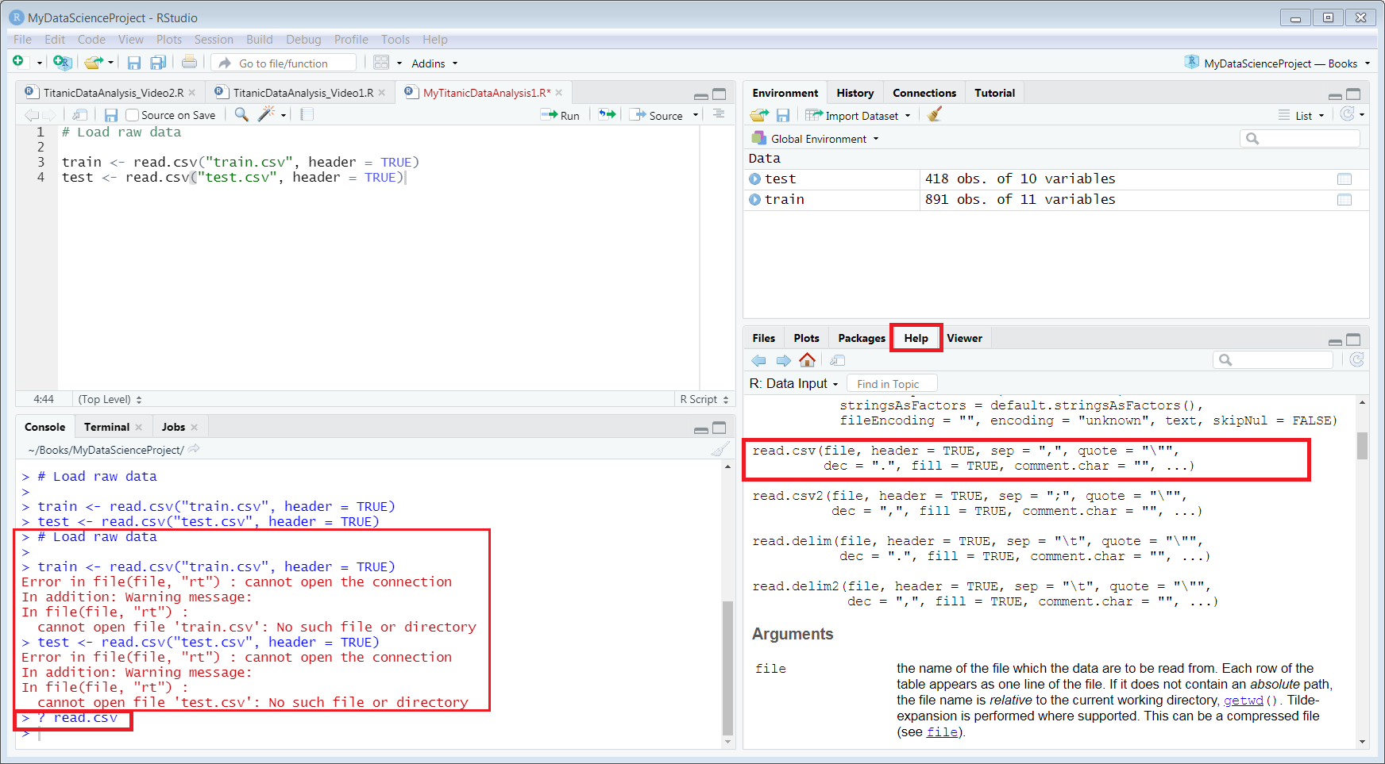Click the find/replace magnifier in editor
The width and height of the screenshot is (1385, 764).
tap(241, 115)
